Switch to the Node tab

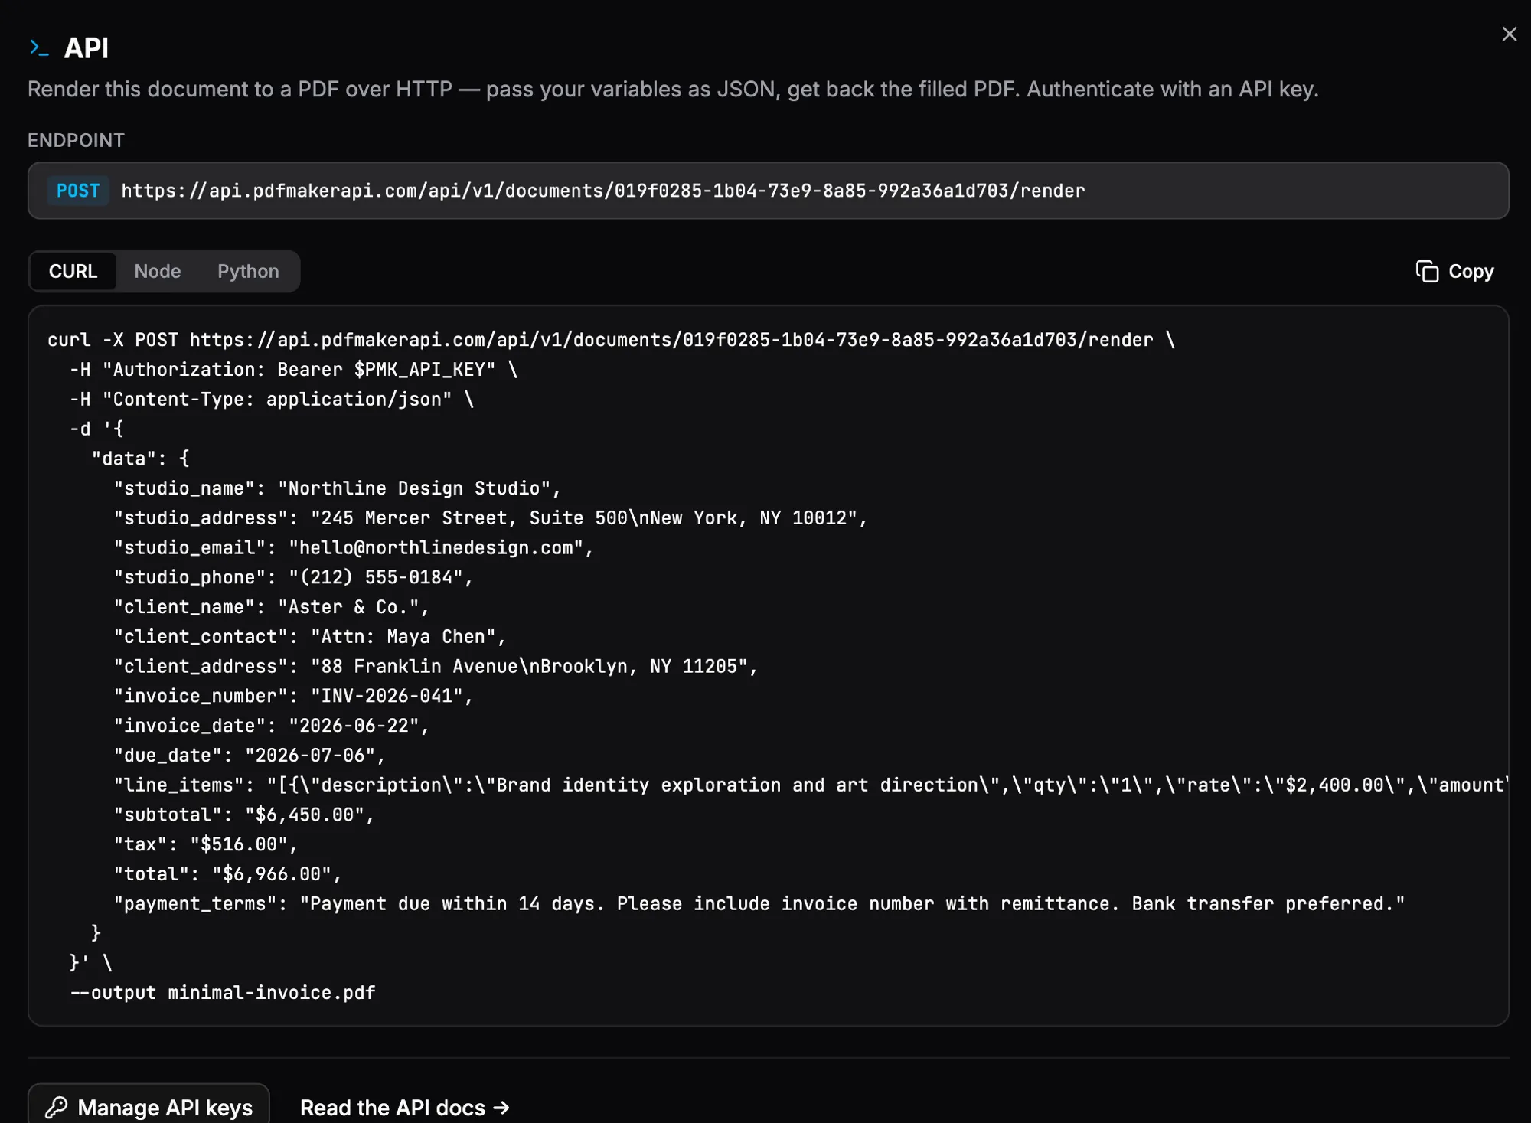coord(158,271)
